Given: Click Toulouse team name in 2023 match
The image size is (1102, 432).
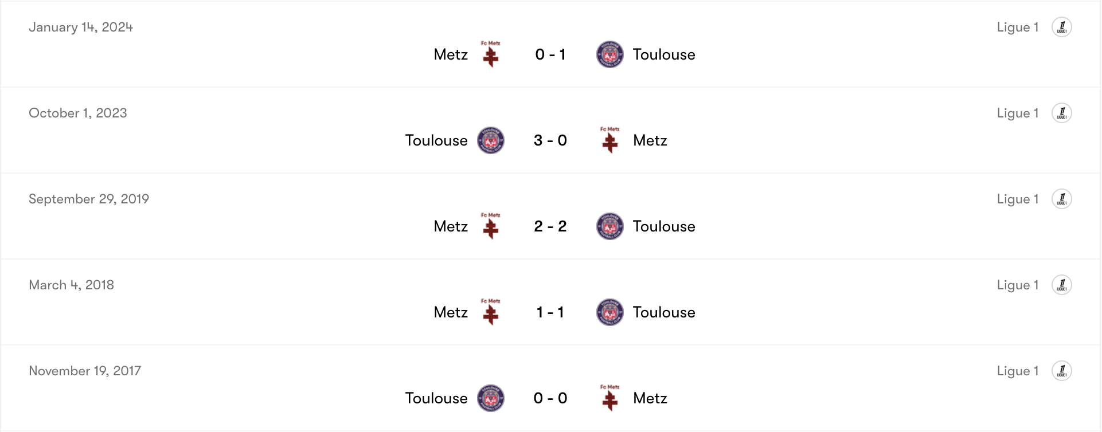Looking at the screenshot, I should point(436,140).
